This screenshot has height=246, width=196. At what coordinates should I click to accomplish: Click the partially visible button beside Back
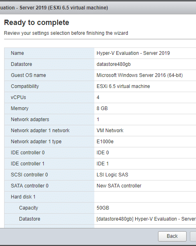pyautogui.click(x=193, y=236)
